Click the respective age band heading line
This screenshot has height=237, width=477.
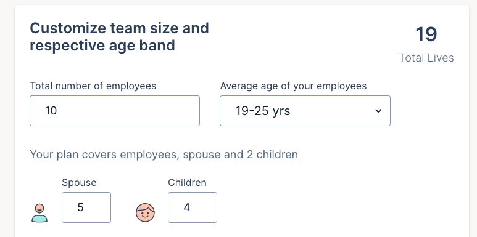pos(102,46)
